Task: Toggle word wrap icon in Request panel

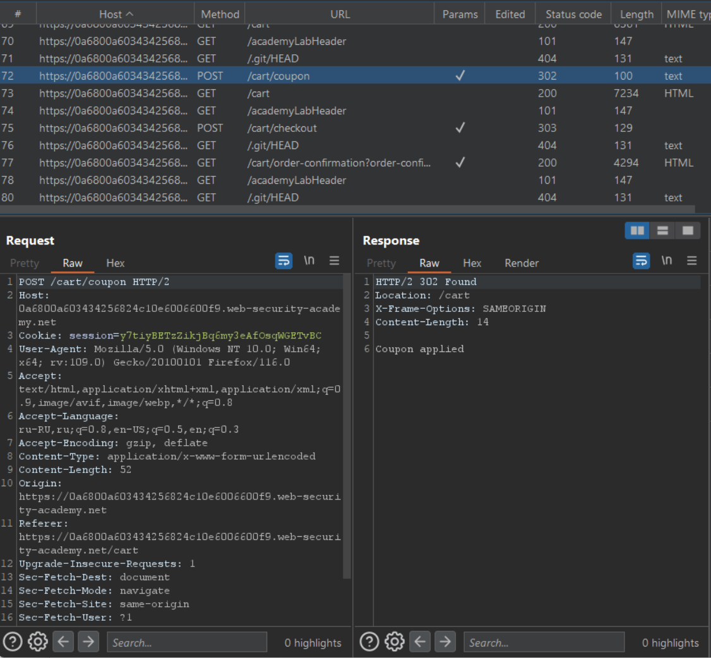Action: (x=284, y=261)
